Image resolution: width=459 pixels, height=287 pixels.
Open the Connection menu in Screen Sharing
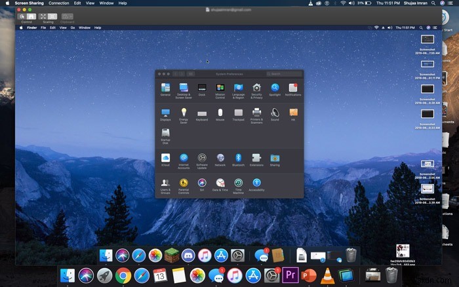point(58,3)
